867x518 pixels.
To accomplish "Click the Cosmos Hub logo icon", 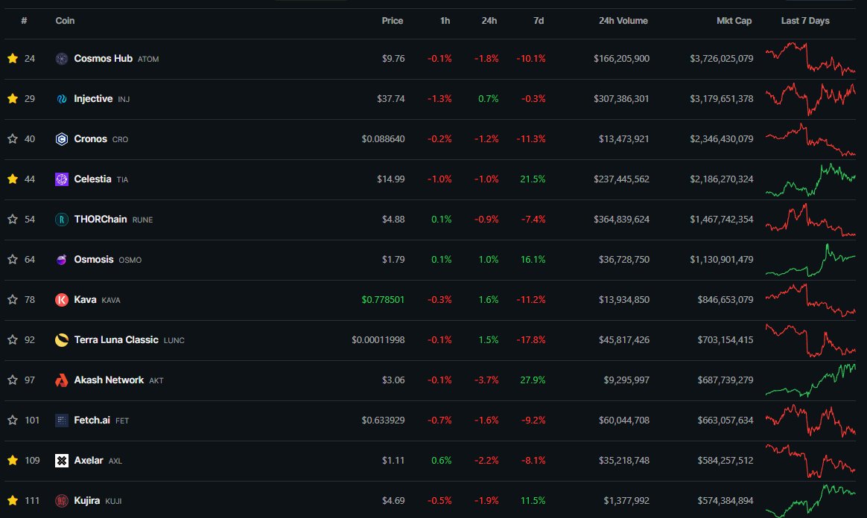I will tap(61, 59).
